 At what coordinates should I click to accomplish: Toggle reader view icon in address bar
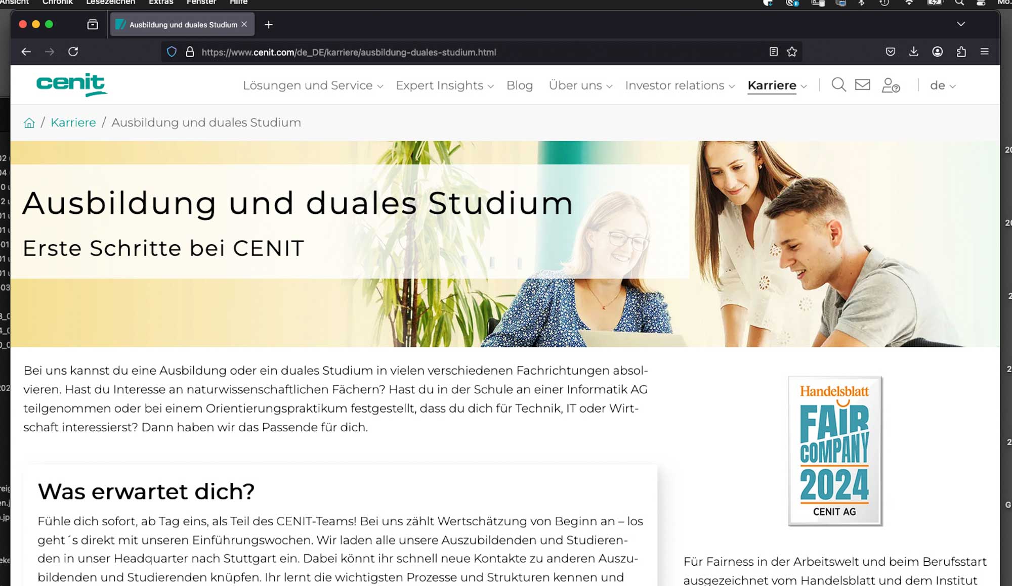[773, 52]
